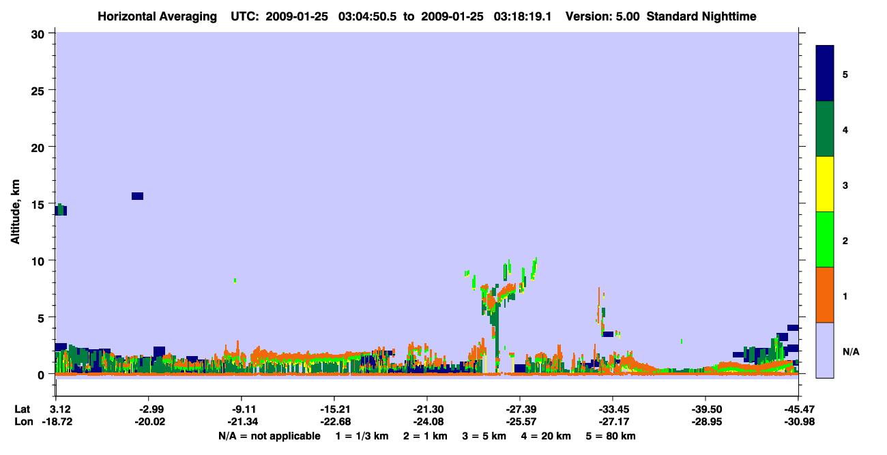Click longitude value -25.57
The image size is (887, 455).
tap(519, 422)
